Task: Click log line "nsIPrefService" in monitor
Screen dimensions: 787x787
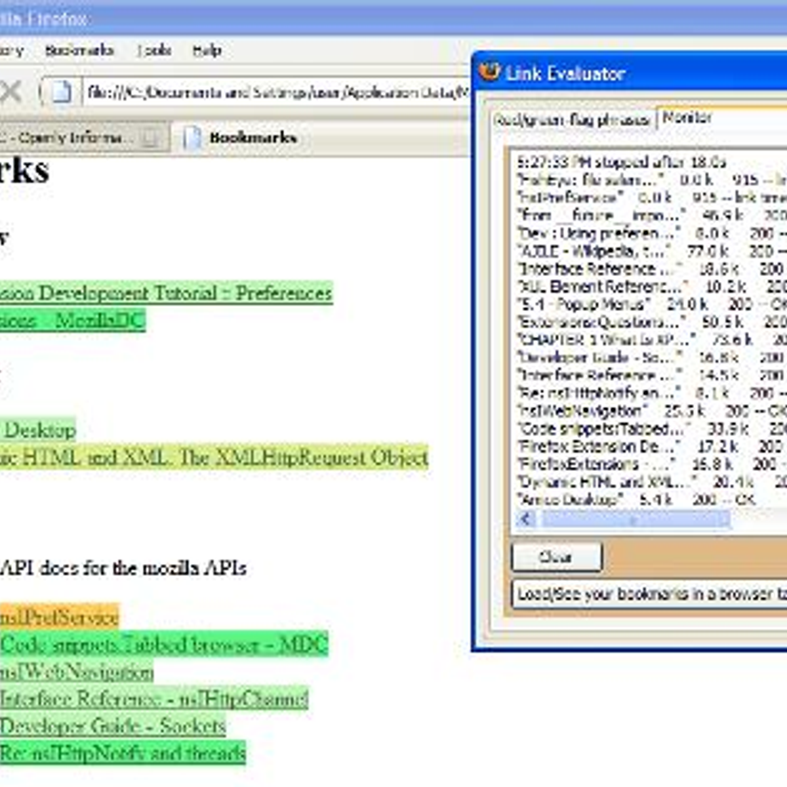Action: (651, 197)
